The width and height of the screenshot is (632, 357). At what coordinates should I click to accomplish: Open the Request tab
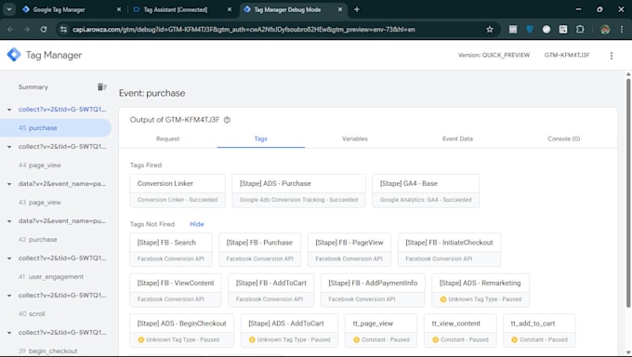167,139
